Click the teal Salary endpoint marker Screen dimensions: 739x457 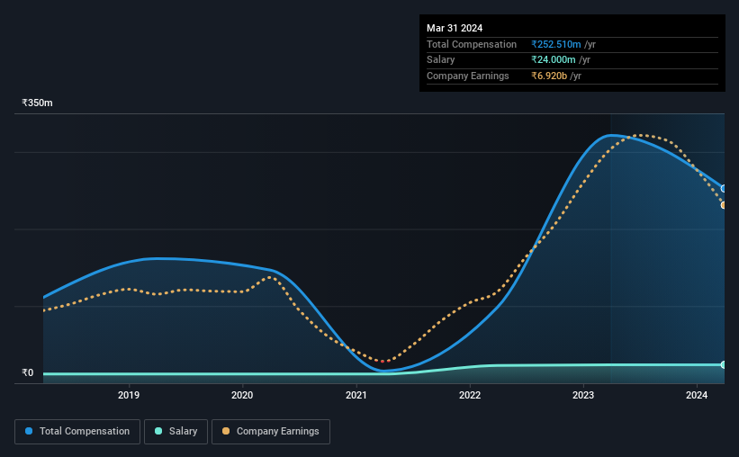[724, 364]
